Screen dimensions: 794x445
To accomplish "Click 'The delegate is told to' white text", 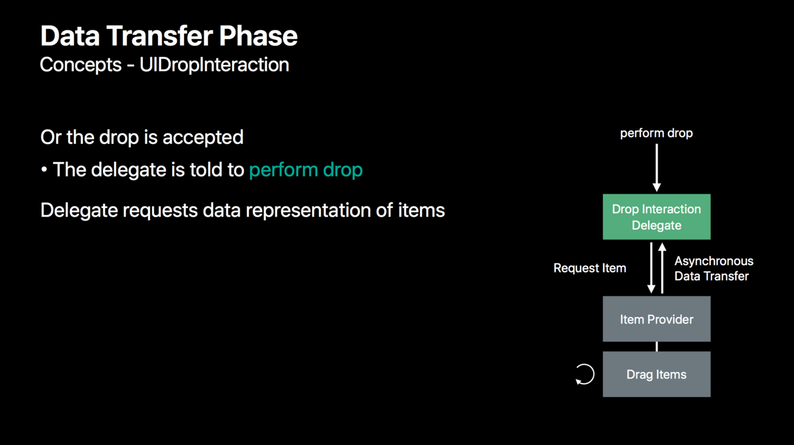I will click(x=149, y=169).
